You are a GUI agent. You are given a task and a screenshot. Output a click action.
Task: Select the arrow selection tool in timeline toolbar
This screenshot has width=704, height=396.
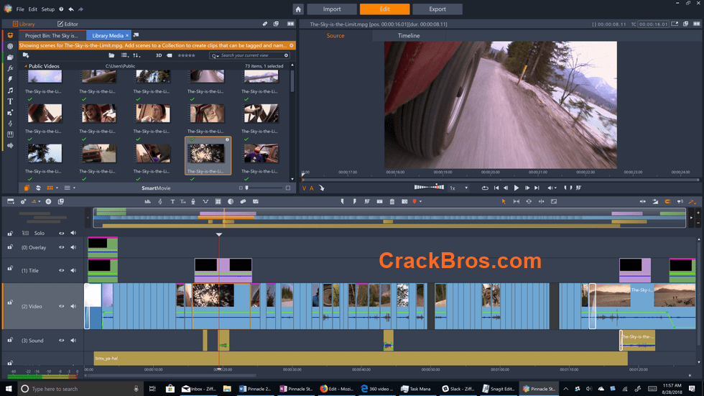(504, 201)
